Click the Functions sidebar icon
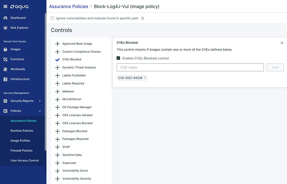This screenshot has height=184, width=287. pos(5,59)
